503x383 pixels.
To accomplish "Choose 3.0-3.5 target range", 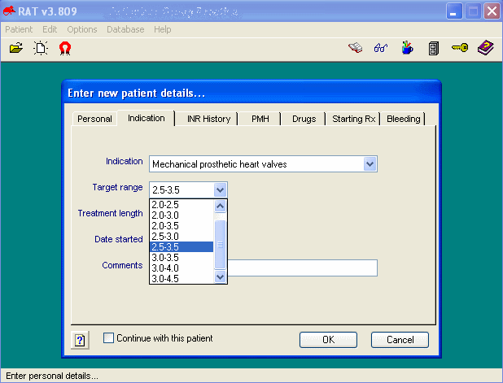I will click(x=182, y=257).
